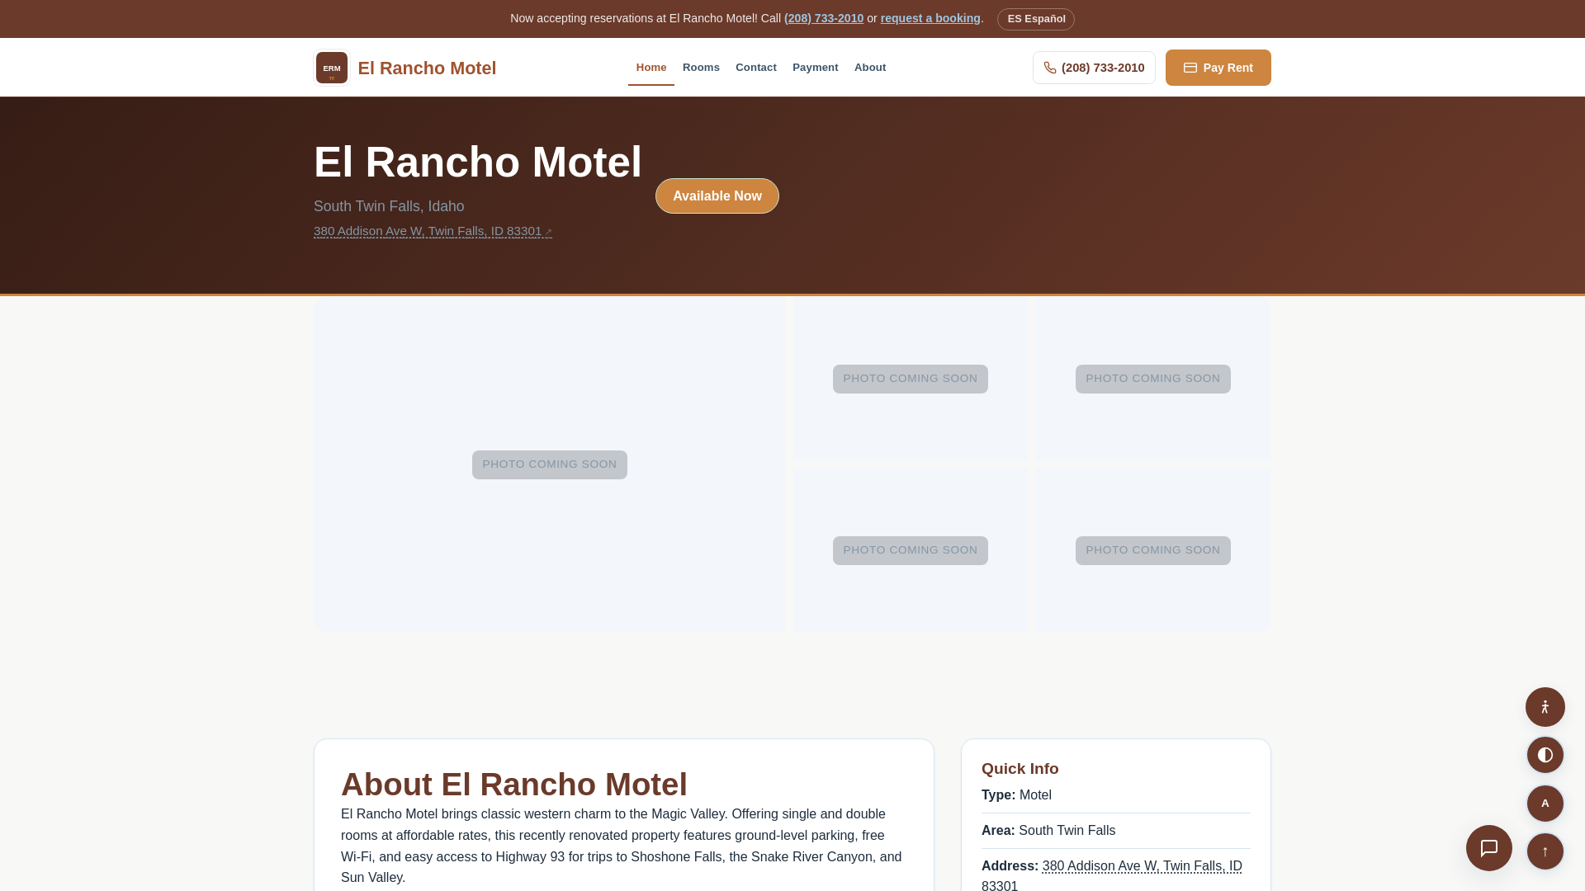Click the 'Quick Info' heading
The image size is (1585, 891).
[x=1020, y=769]
